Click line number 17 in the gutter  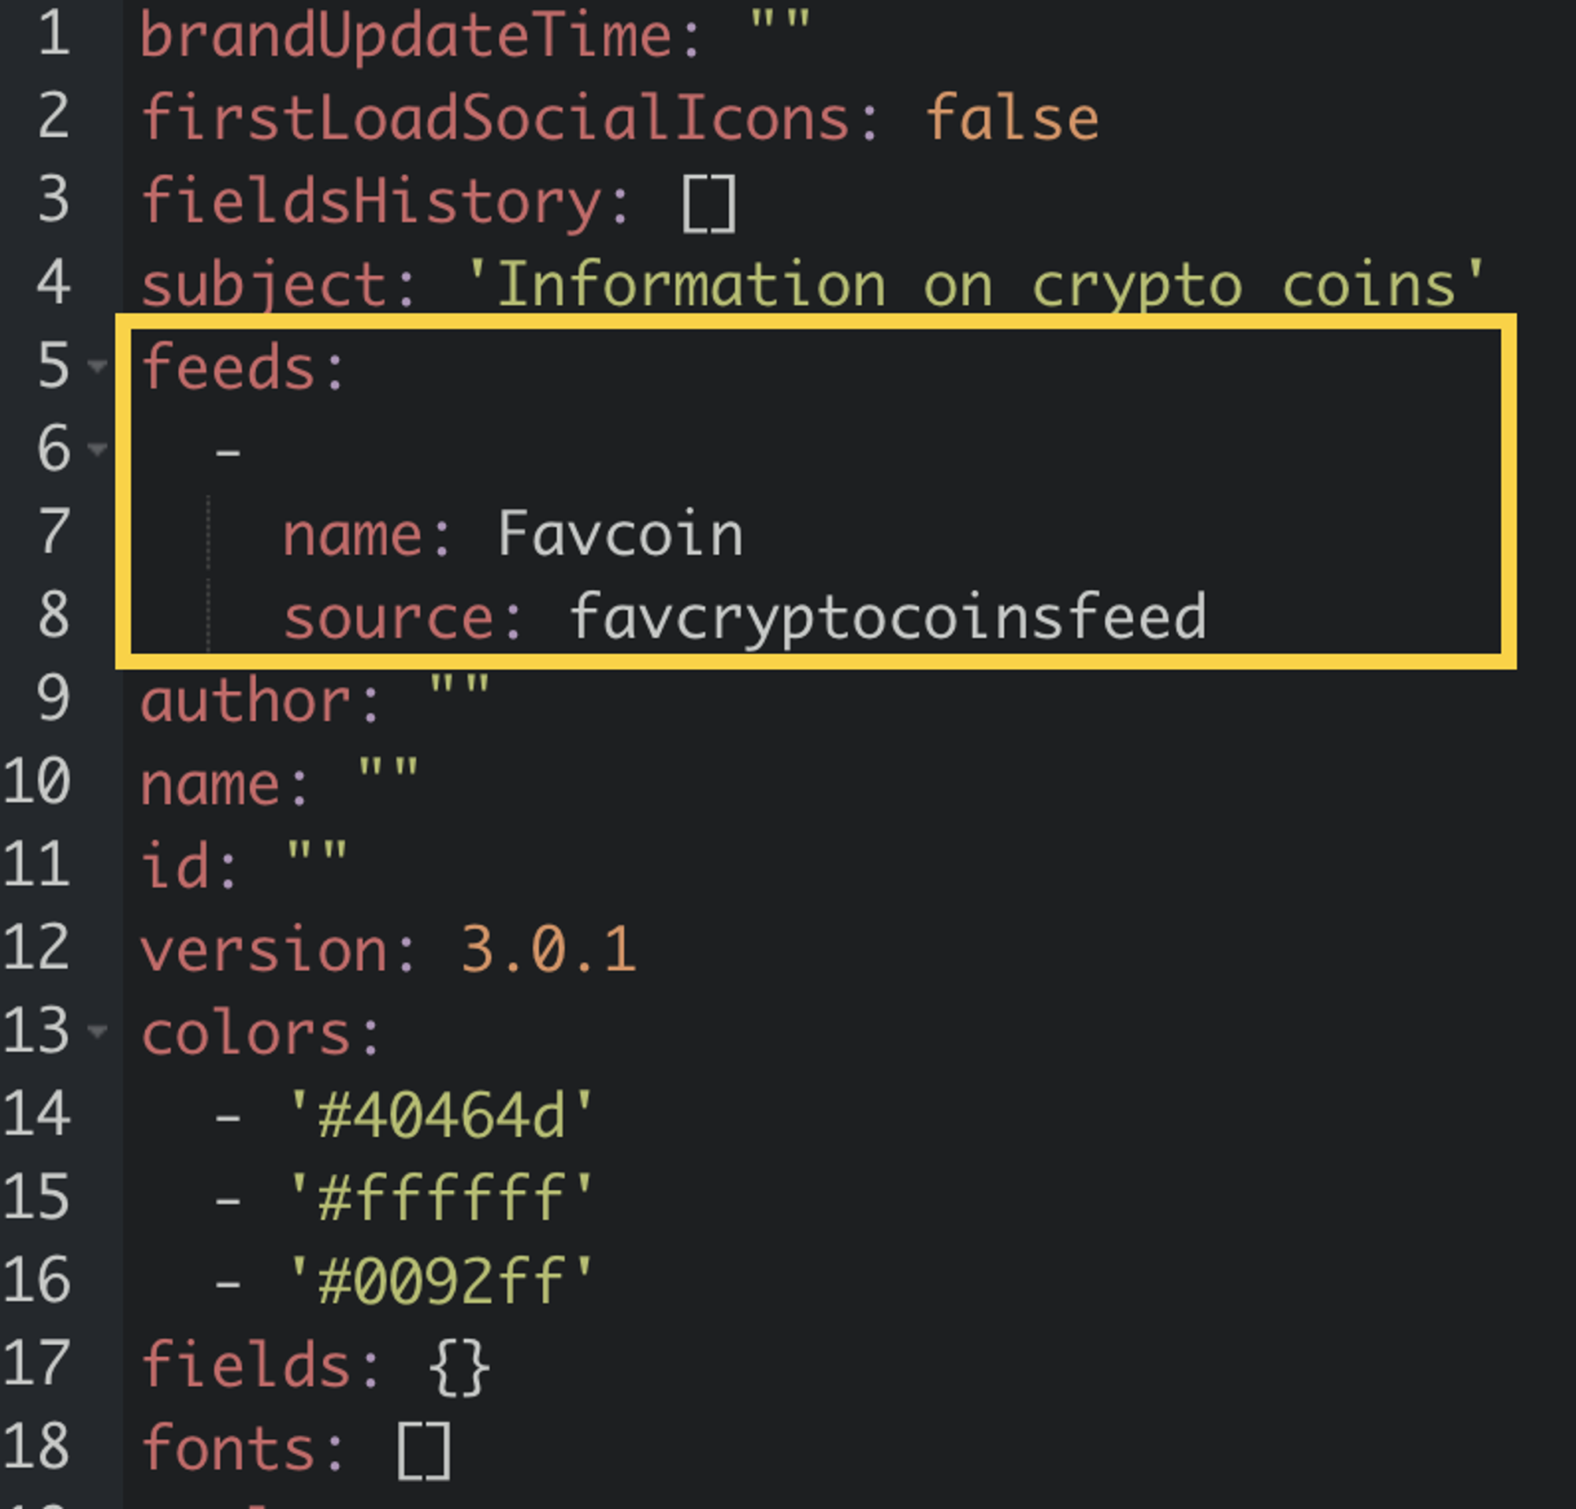click(37, 1363)
